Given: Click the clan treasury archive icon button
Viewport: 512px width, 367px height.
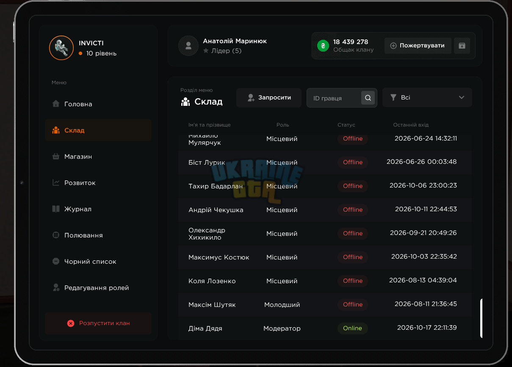Looking at the screenshot, I should (462, 46).
